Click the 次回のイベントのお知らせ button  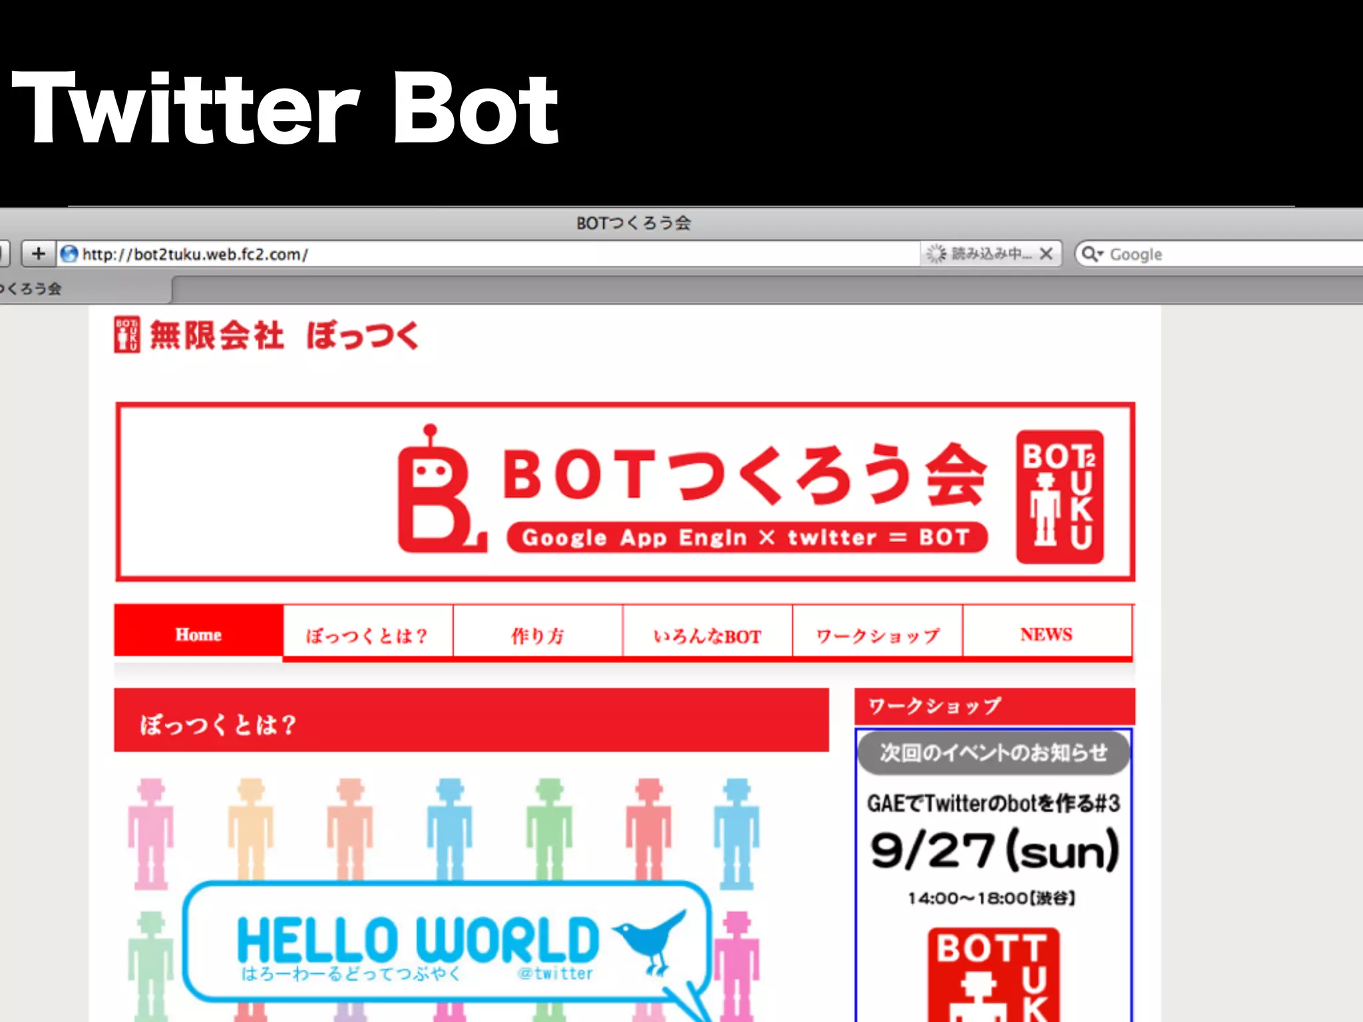[x=993, y=753]
